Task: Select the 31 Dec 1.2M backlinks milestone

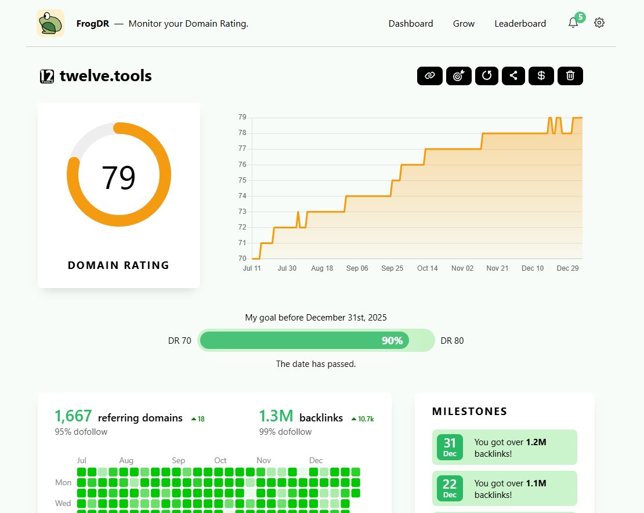Action: tap(504, 447)
